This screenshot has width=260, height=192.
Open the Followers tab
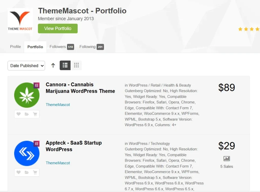coord(61,47)
